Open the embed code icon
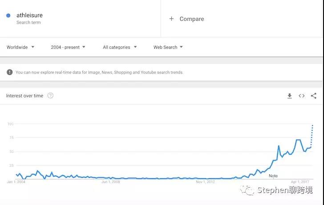 (302, 96)
